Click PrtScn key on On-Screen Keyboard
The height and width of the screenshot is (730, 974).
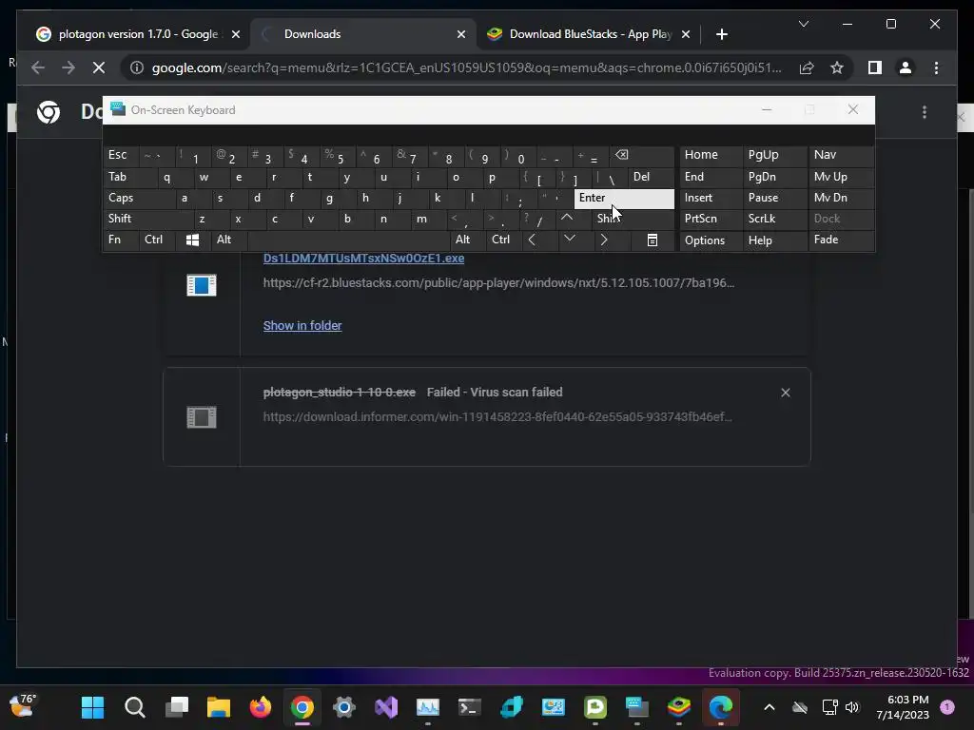click(711, 219)
